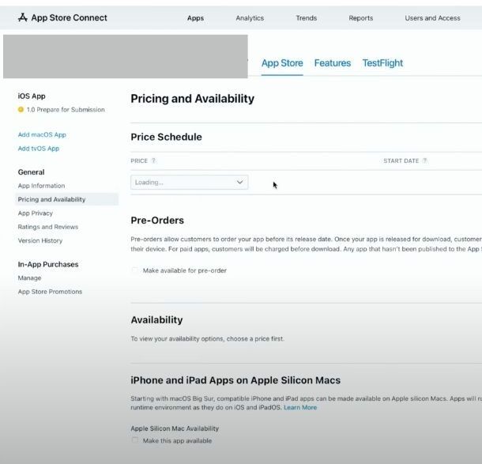Open Ratings and Reviews in the sidebar
Image resolution: width=482 pixels, height=464 pixels.
[x=47, y=227]
